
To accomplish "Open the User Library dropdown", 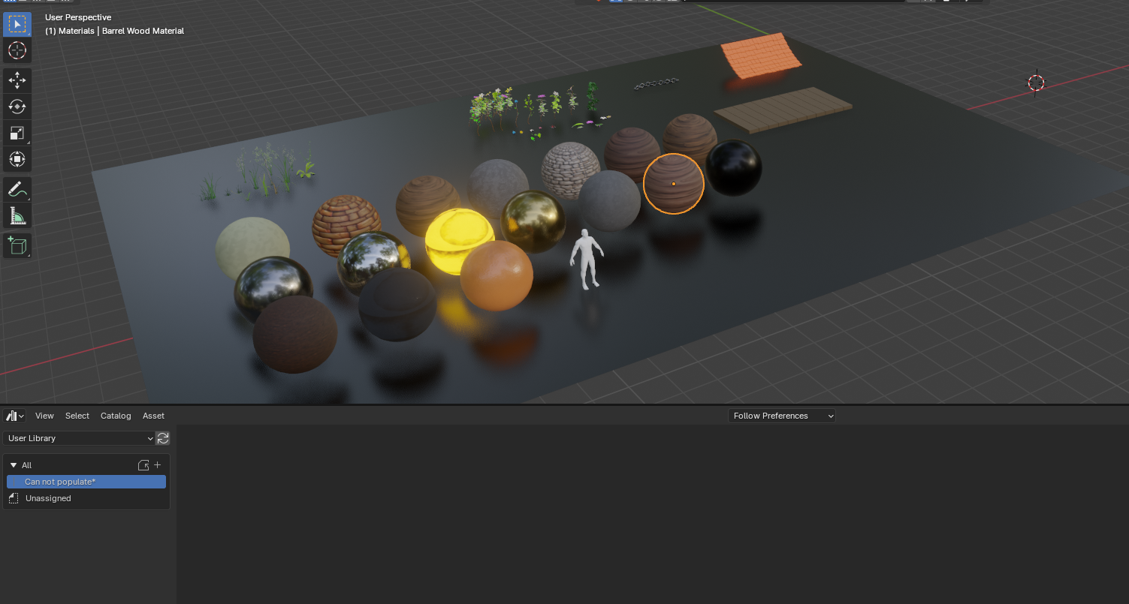I will 79,438.
